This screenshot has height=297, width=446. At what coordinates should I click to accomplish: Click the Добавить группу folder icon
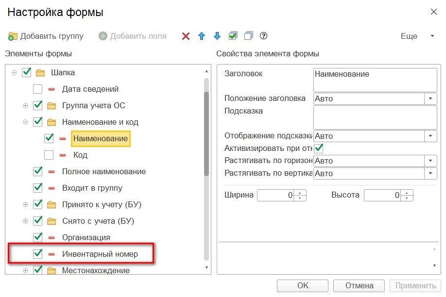pos(13,36)
